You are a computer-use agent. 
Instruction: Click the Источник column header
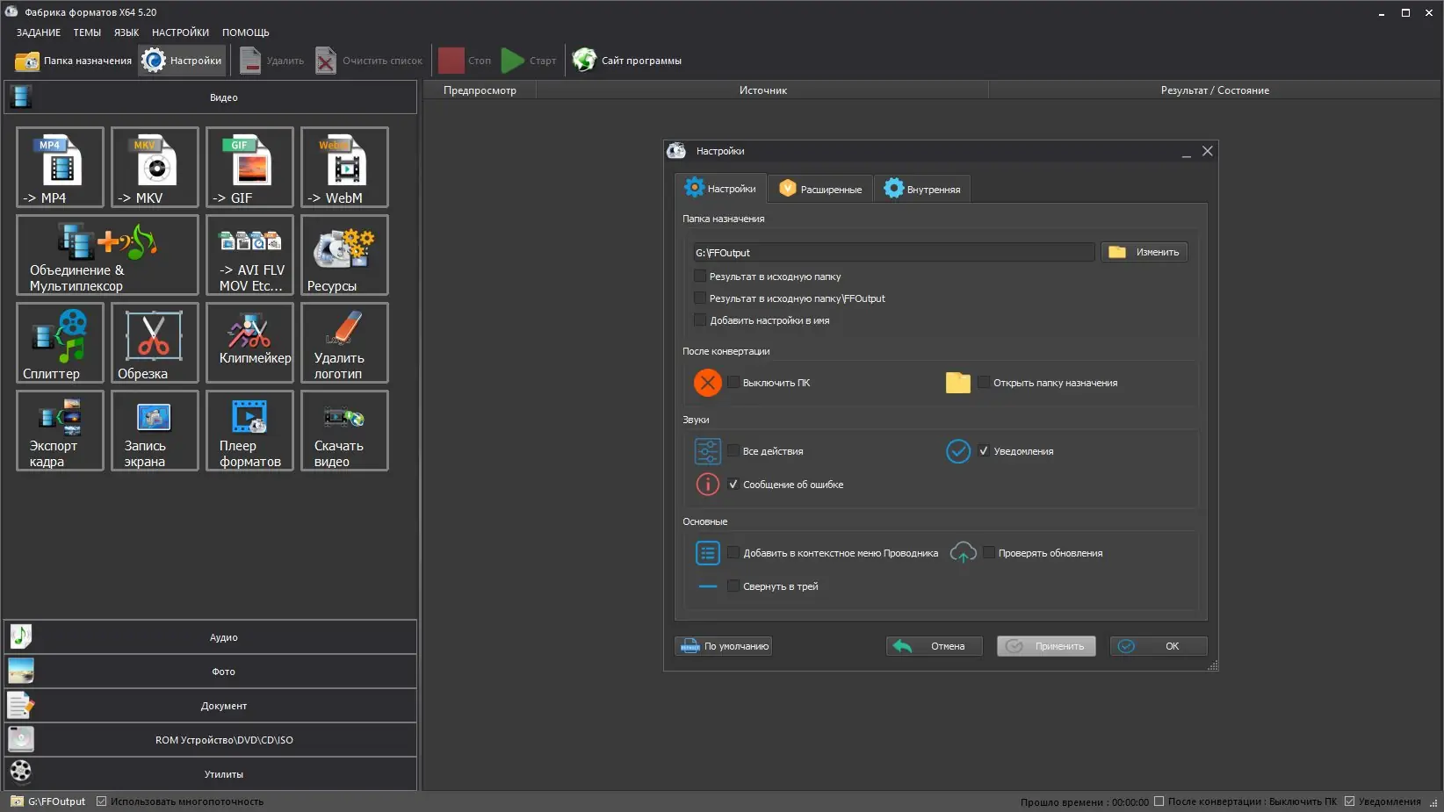pos(762,90)
